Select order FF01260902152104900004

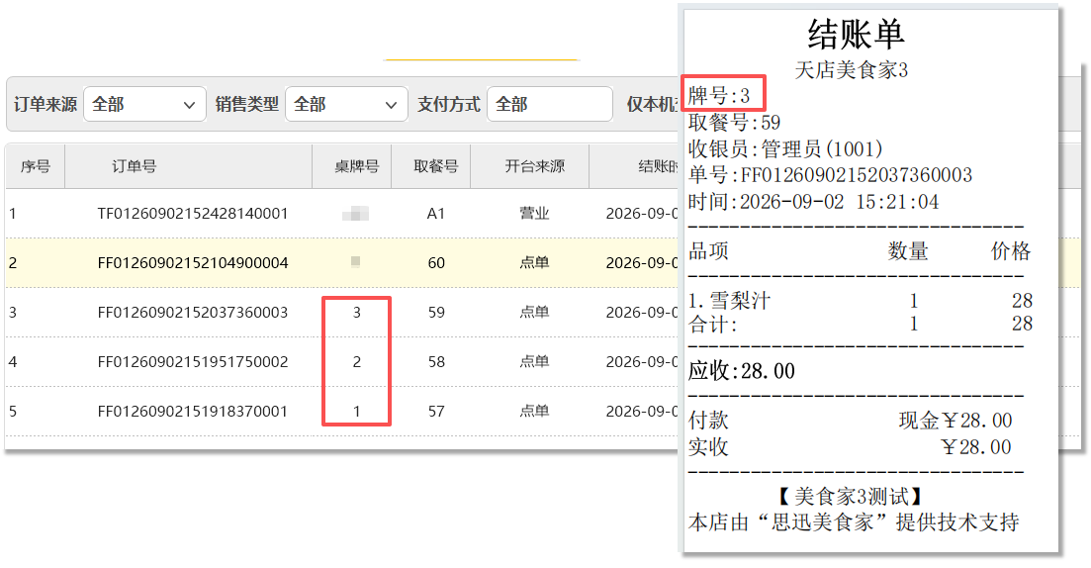tap(193, 263)
